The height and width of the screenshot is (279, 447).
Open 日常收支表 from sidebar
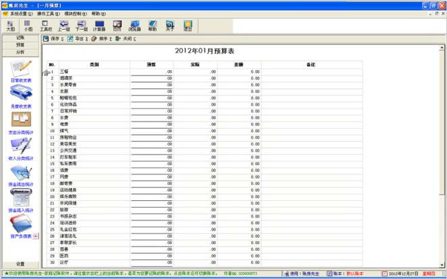(21, 71)
